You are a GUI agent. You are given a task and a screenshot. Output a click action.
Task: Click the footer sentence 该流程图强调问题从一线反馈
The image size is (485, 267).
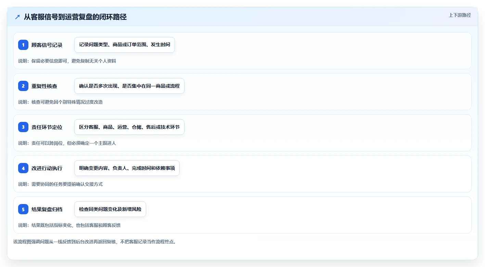94,242
